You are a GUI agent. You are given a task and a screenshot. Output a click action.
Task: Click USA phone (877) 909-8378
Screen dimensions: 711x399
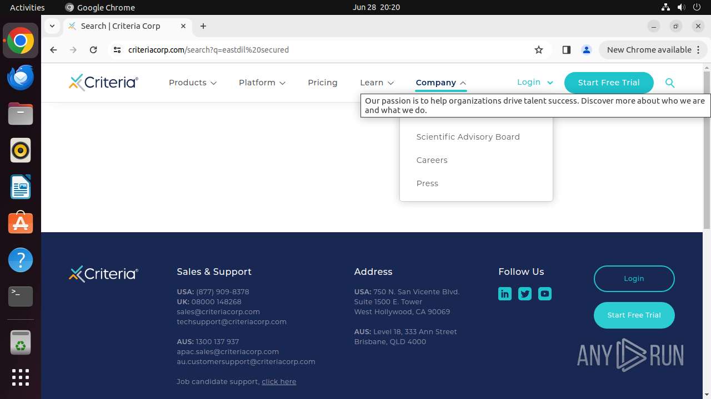pyautogui.click(x=223, y=292)
